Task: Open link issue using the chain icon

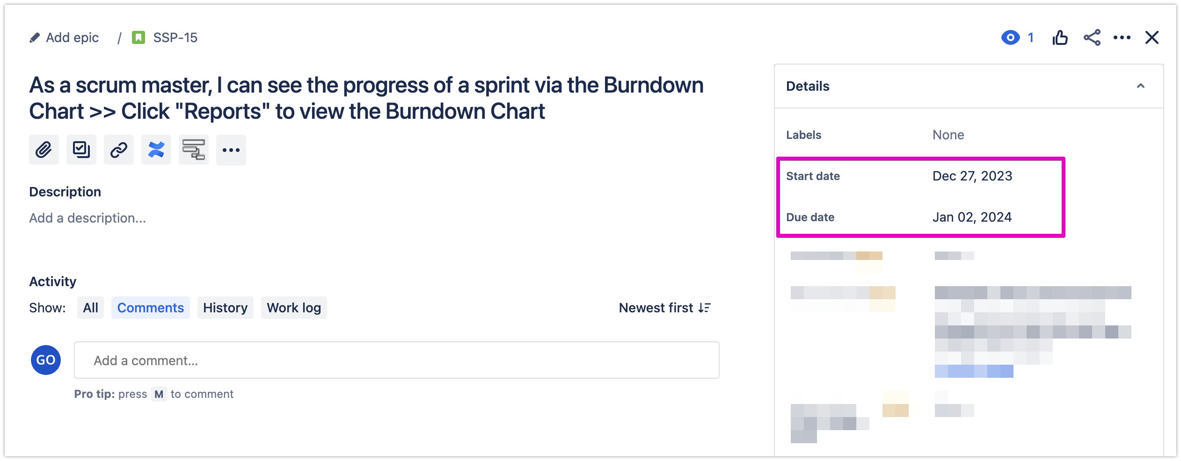Action: tap(118, 150)
